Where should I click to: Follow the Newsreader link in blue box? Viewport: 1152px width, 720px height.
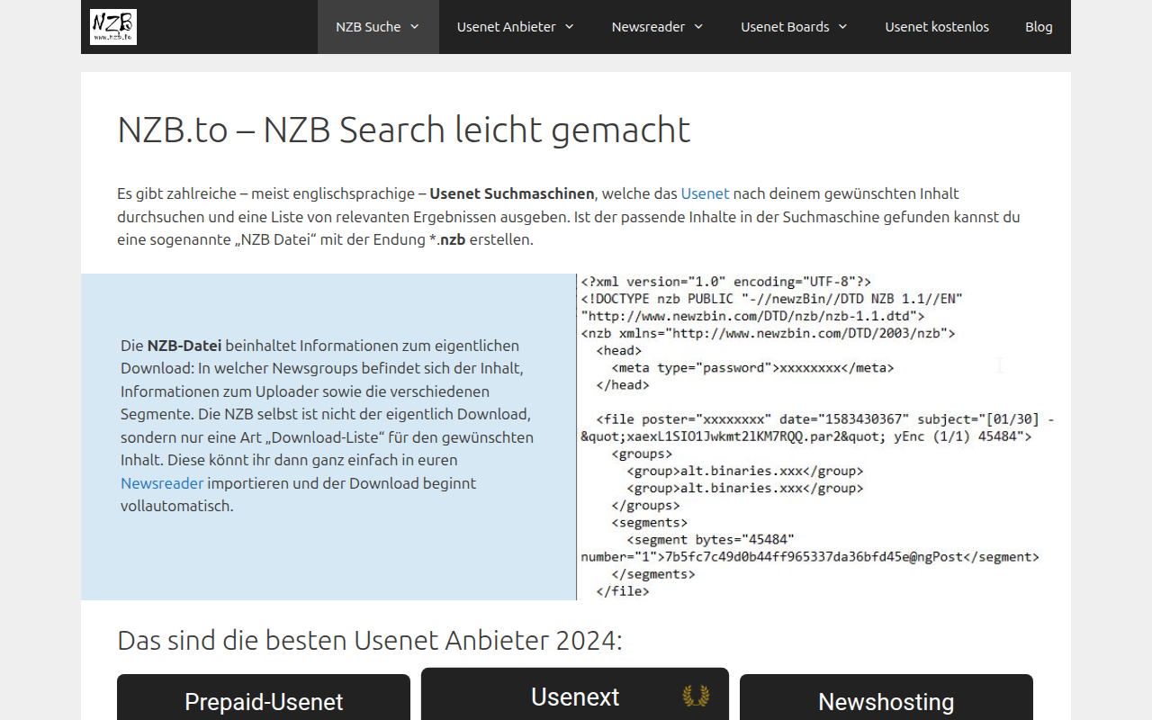click(162, 483)
